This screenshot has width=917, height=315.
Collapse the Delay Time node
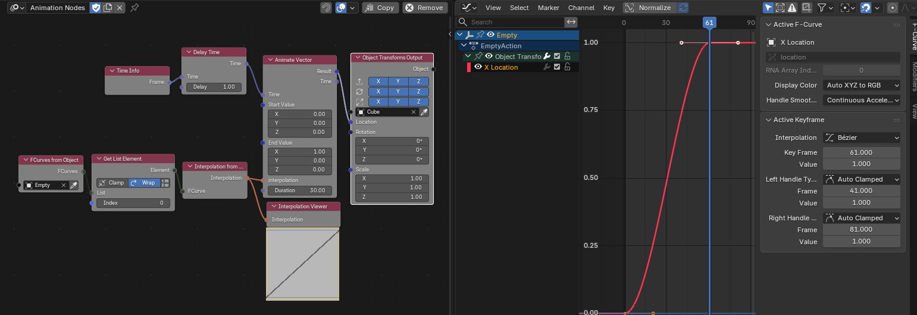pos(187,52)
